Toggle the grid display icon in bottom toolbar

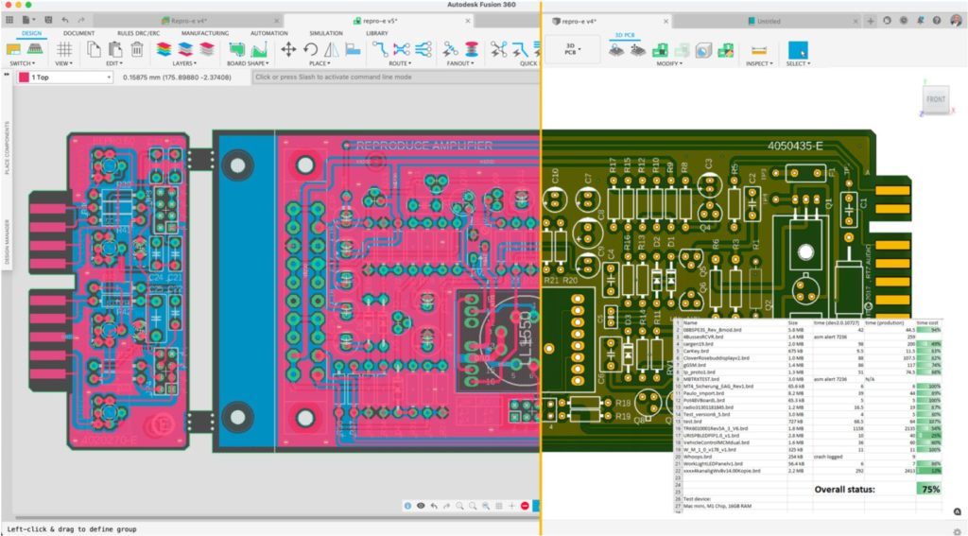(x=498, y=506)
